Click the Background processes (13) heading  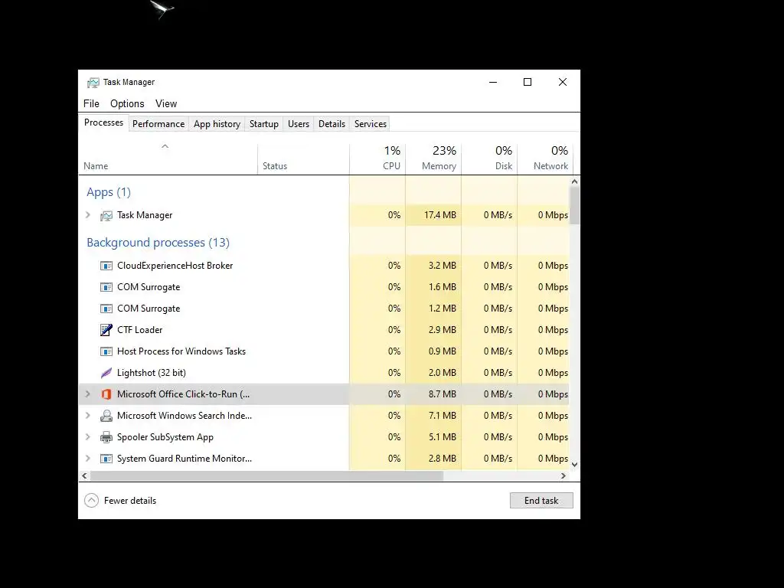point(158,243)
